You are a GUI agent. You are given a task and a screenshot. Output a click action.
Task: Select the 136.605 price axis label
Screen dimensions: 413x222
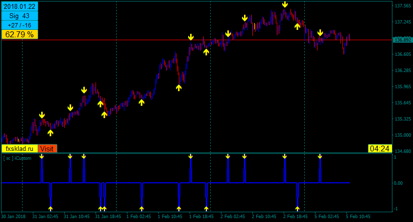(403, 54)
